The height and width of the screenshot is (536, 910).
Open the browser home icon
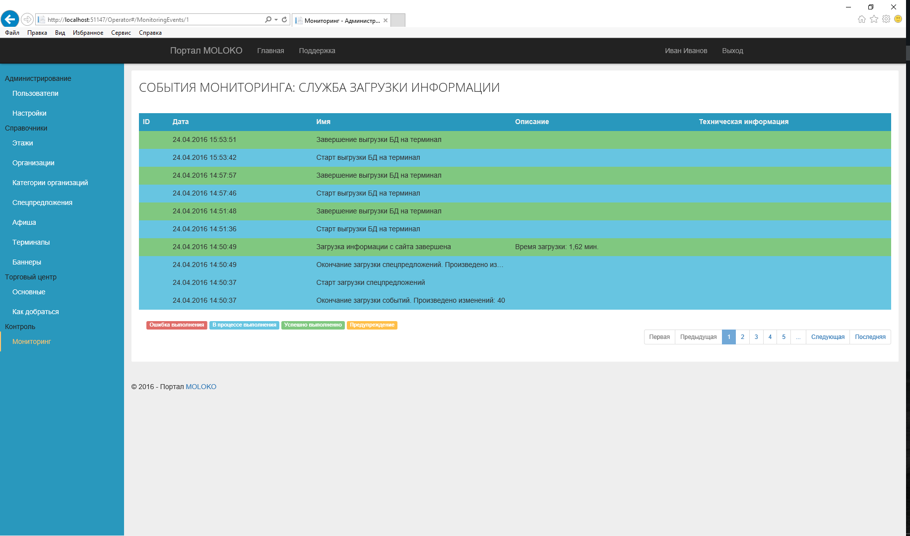pos(861,19)
